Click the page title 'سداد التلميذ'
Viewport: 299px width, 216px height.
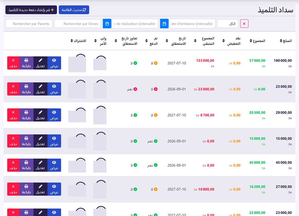pos(276,10)
